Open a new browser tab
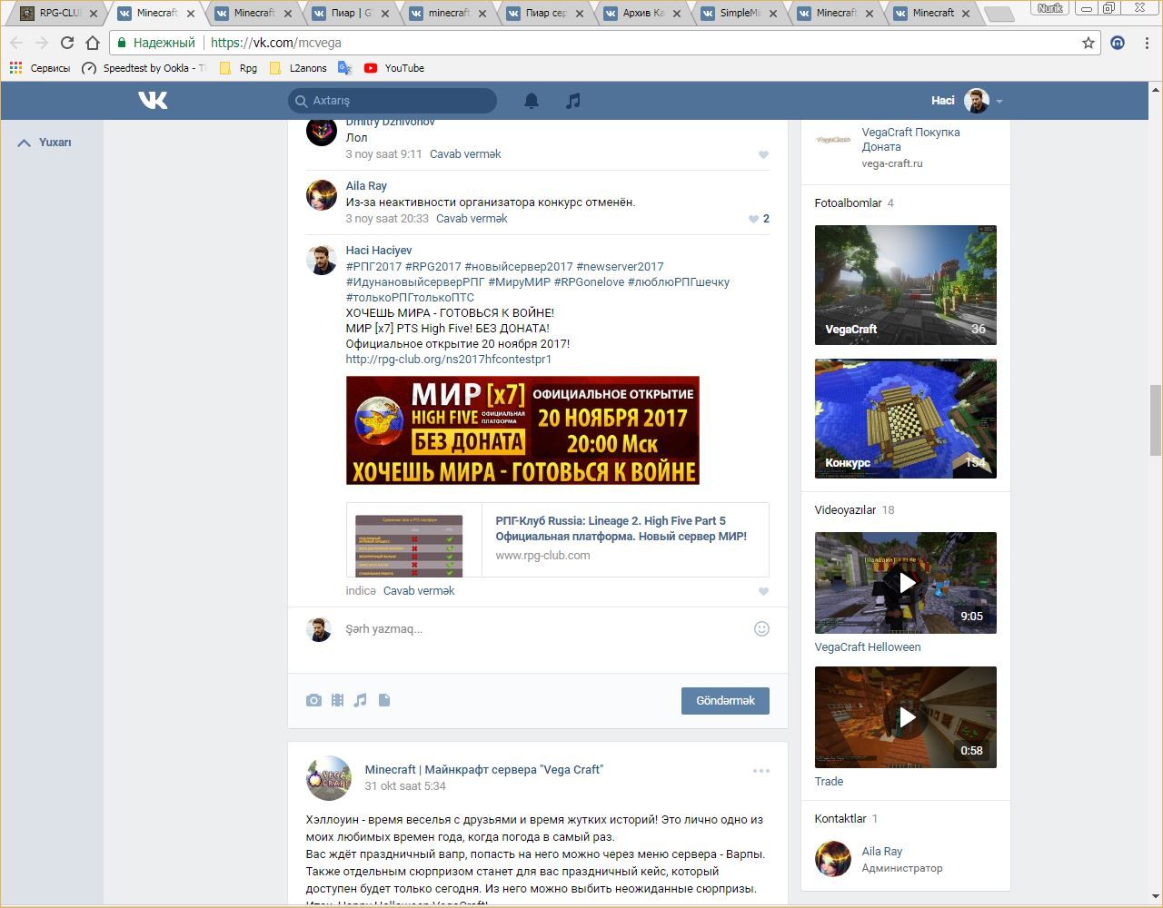 999,14
